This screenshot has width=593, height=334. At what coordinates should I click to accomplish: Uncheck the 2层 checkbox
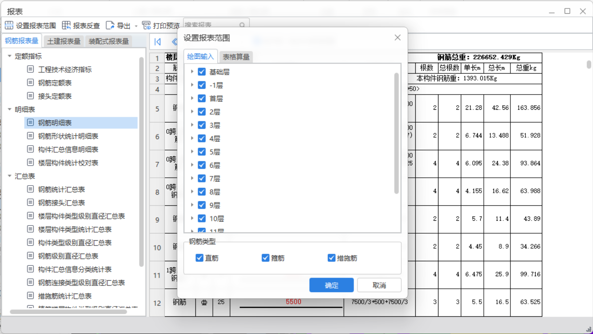(x=202, y=111)
